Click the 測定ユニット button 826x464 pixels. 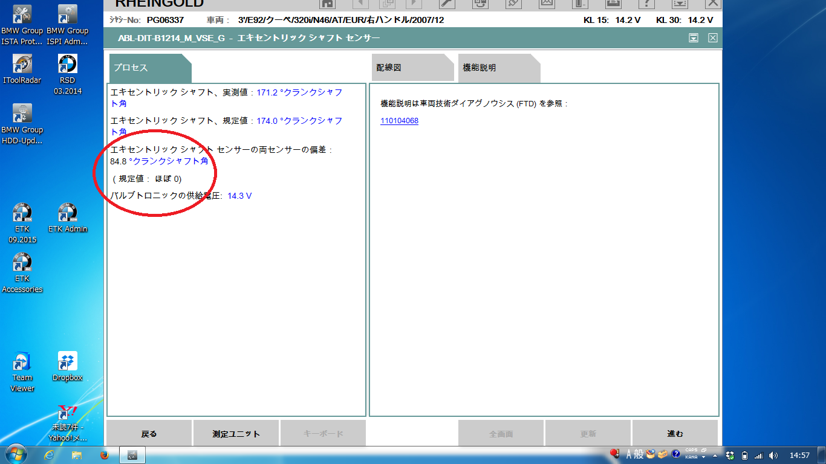pyautogui.click(x=236, y=434)
